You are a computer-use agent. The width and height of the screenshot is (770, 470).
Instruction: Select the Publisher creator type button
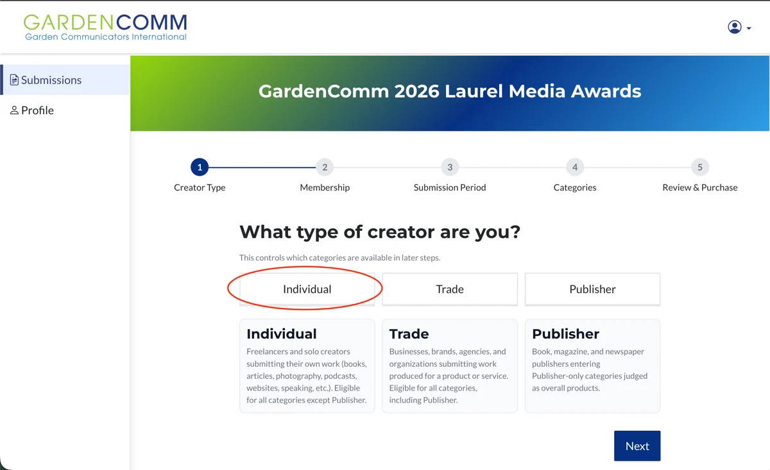tap(592, 289)
